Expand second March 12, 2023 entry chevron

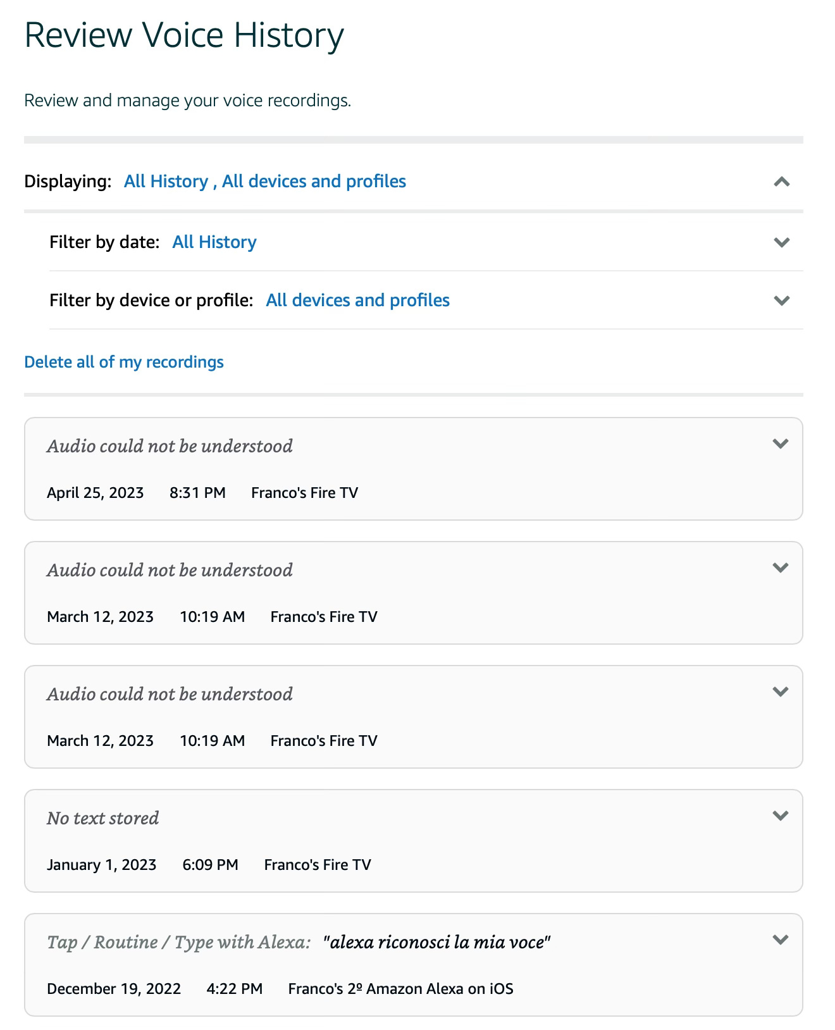pyautogui.click(x=781, y=692)
